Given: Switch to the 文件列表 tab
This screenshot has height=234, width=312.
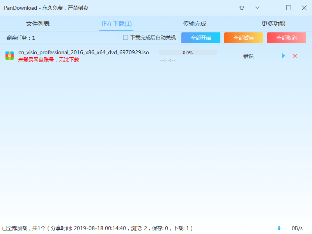Looking at the screenshot, I should [38, 24].
